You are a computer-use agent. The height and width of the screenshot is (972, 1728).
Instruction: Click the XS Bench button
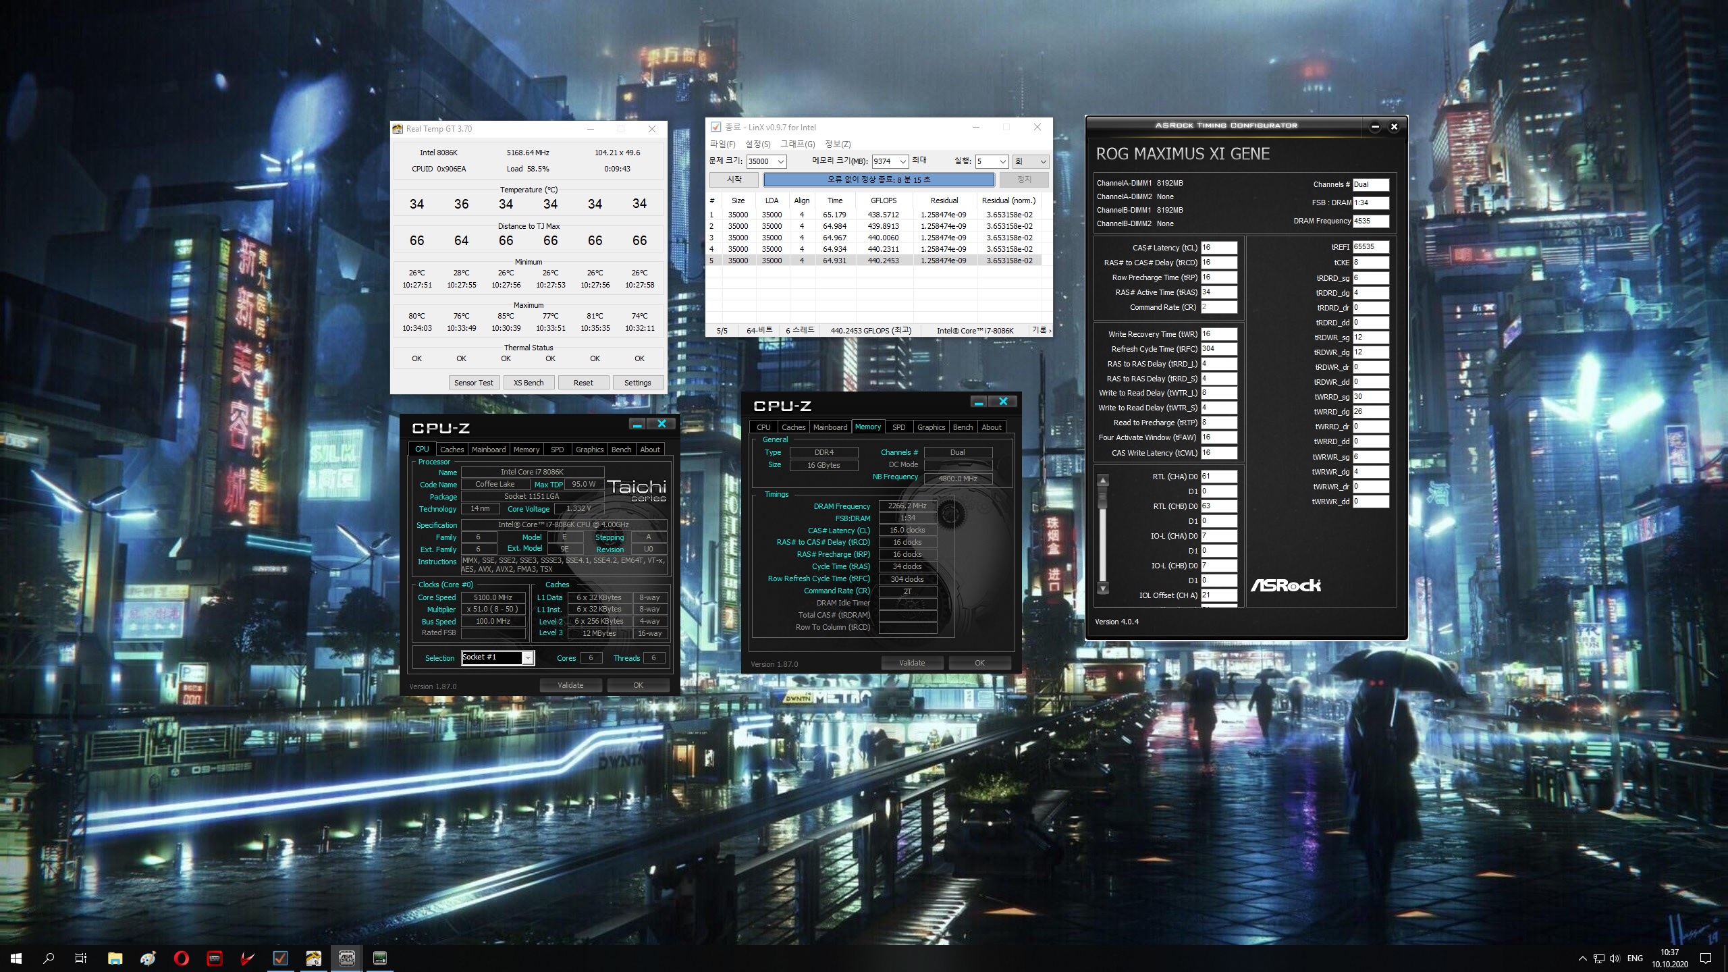(x=528, y=383)
